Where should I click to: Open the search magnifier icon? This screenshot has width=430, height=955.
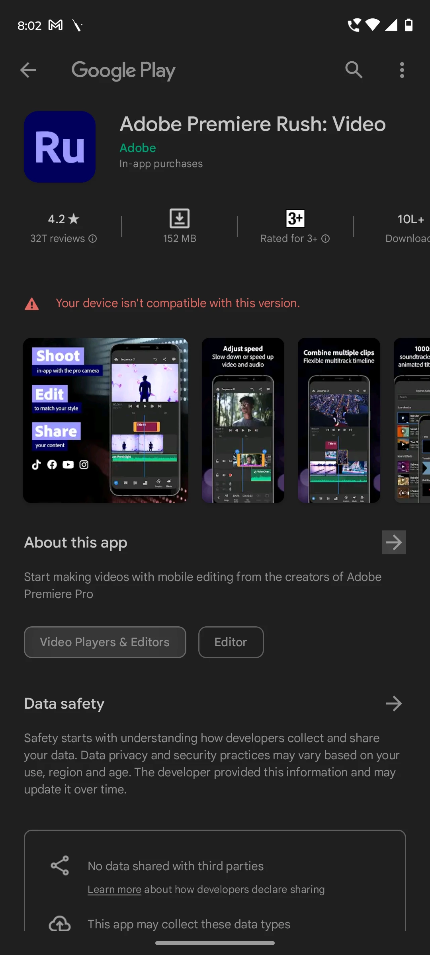(354, 70)
